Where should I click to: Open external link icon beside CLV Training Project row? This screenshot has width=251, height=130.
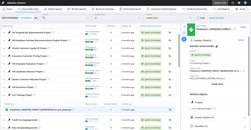[x=34, y=95]
